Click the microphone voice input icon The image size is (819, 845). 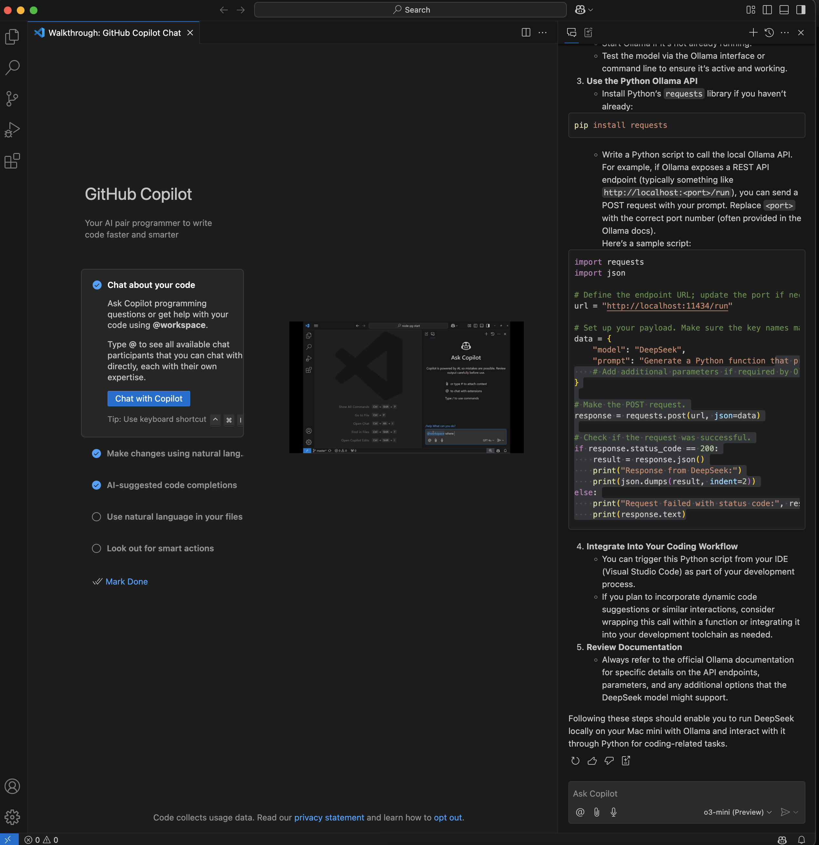tap(613, 812)
